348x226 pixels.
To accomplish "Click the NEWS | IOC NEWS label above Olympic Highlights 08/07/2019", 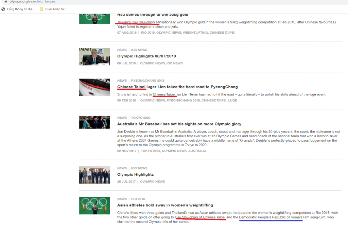I will (132, 50).
